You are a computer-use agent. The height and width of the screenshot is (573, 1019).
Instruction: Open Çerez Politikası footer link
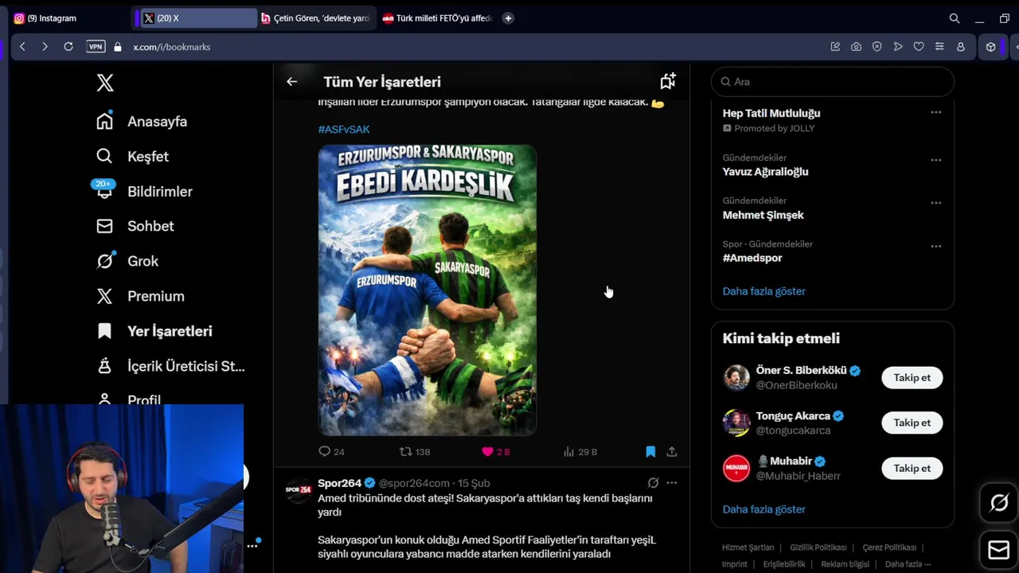point(889,548)
